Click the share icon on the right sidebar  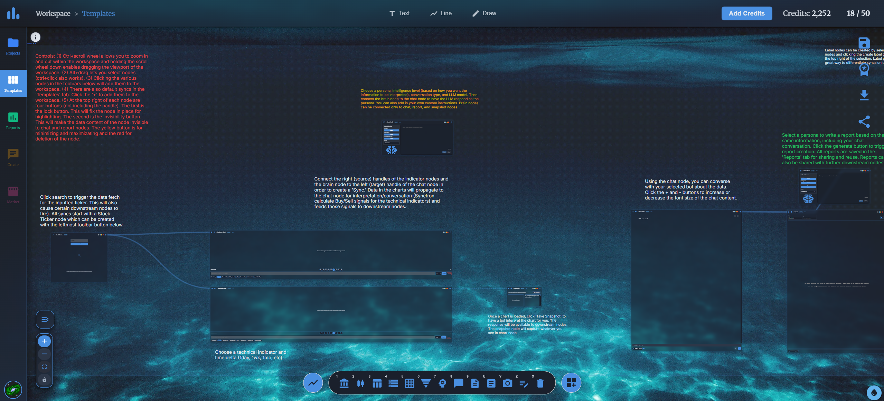[865, 121]
